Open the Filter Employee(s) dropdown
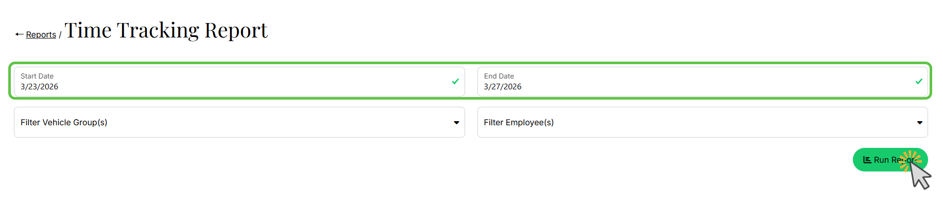Viewport: 943px width, 211px height. [x=702, y=122]
